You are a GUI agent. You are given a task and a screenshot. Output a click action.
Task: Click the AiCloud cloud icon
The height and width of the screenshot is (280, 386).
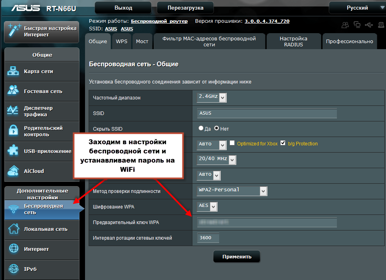(13, 171)
